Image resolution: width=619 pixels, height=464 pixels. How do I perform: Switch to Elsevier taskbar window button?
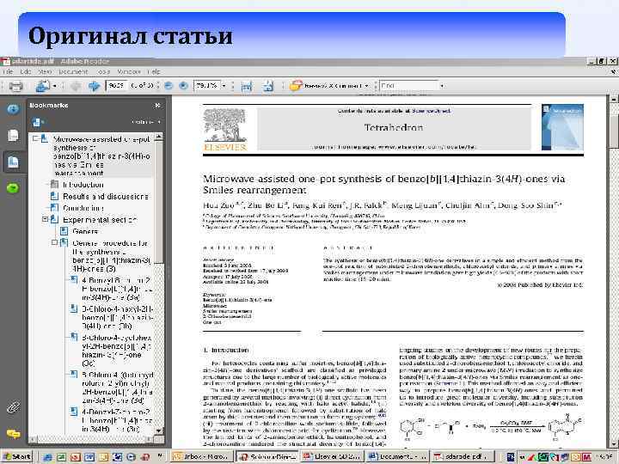click(332, 457)
